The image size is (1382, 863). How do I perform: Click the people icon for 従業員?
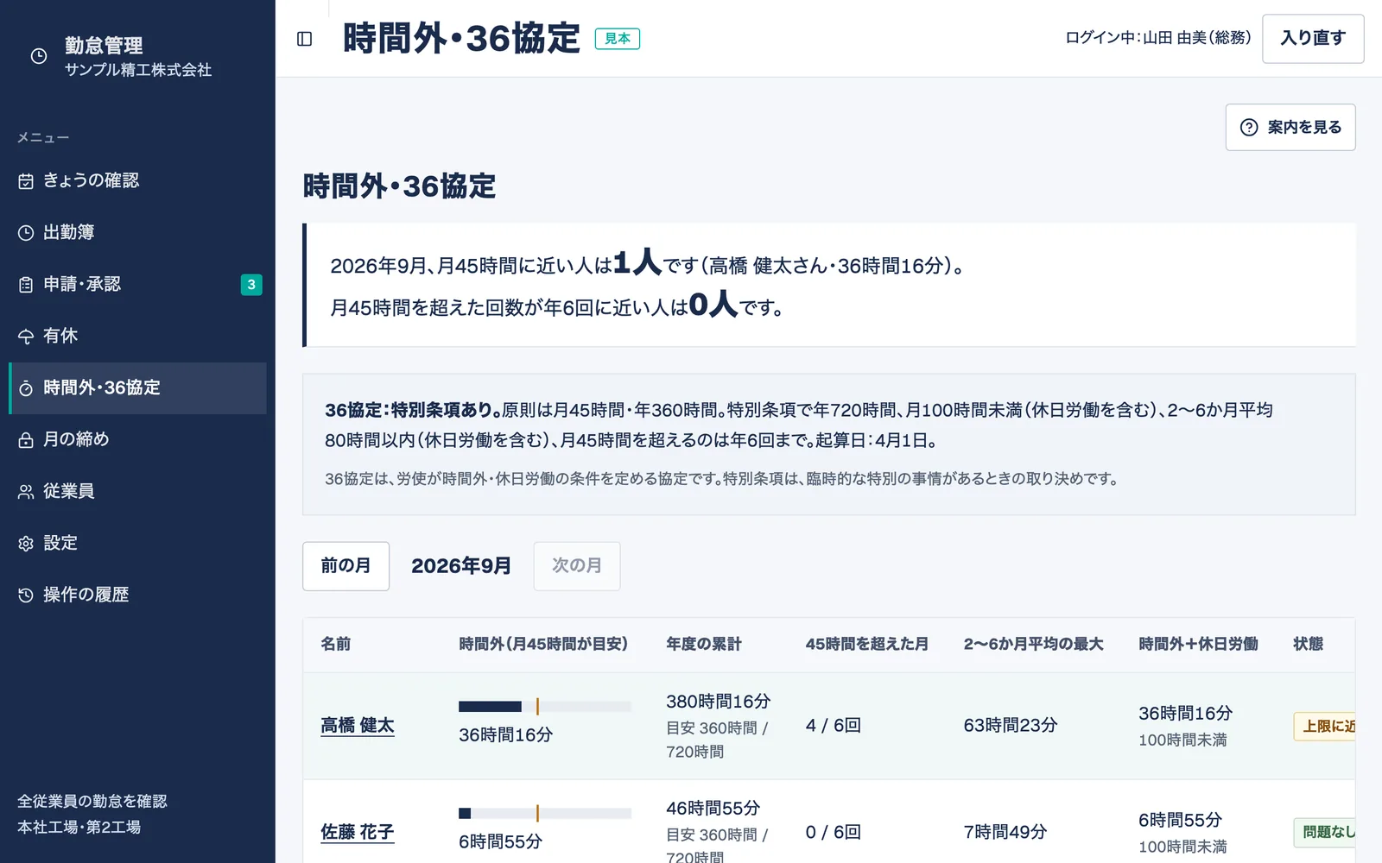click(26, 492)
